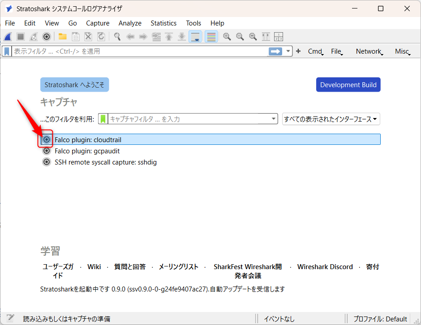Open the View menu
Image resolution: width=421 pixels, height=325 pixels.
(52, 23)
